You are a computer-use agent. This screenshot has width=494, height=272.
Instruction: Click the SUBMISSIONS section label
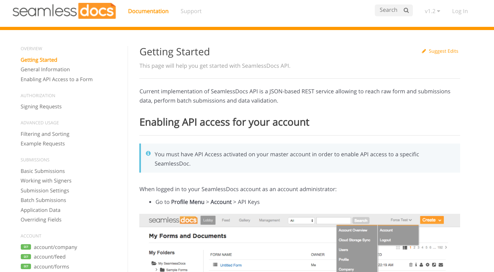(x=35, y=160)
